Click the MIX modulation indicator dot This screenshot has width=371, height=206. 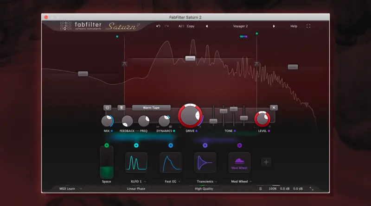pyautogui.click(x=112, y=131)
